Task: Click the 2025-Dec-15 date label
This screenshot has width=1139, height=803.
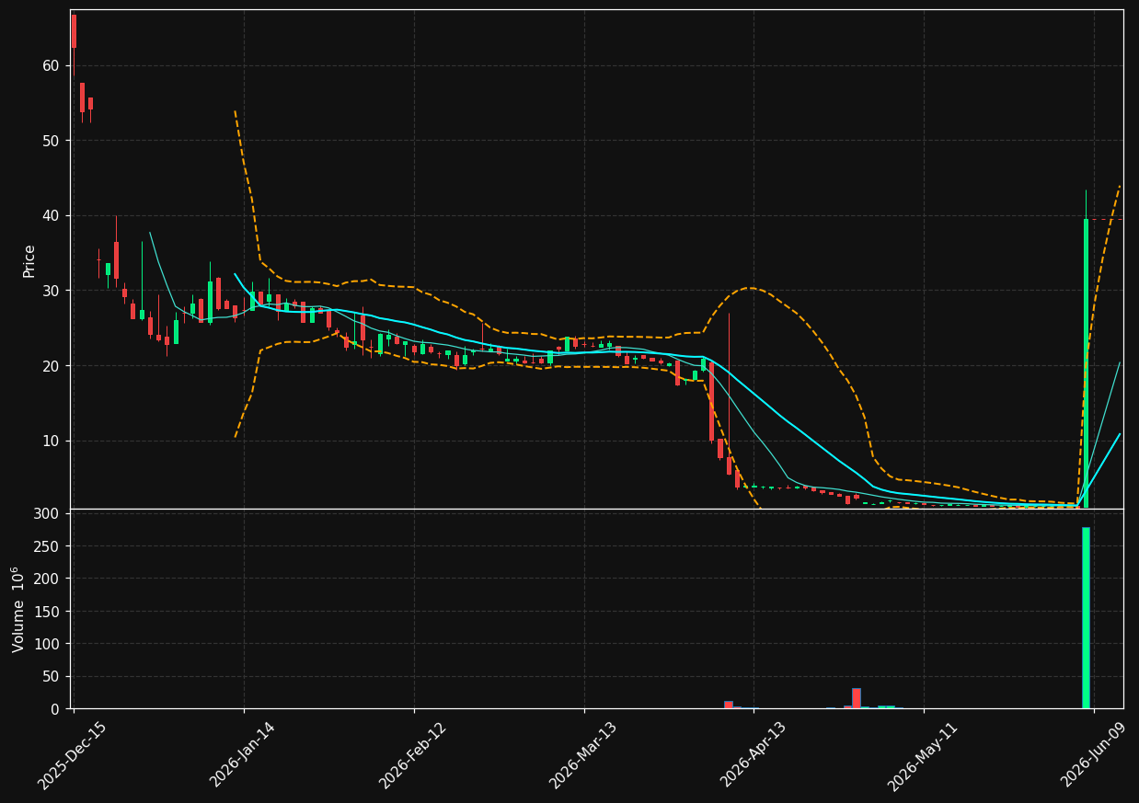Action: [72, 755]
